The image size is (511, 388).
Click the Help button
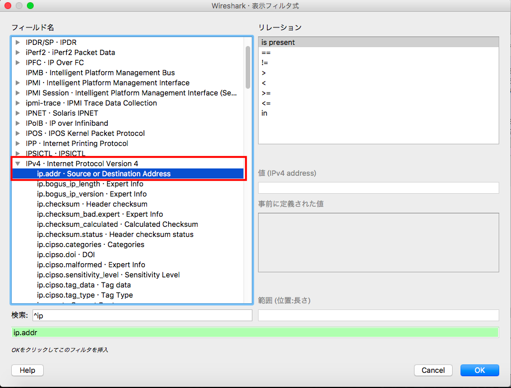click(27, 371)
